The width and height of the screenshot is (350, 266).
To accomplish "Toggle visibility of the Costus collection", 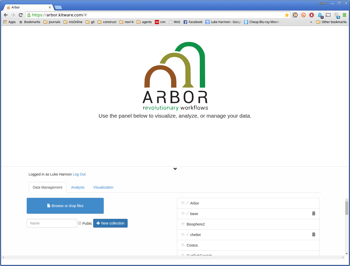I will (183, 245).
